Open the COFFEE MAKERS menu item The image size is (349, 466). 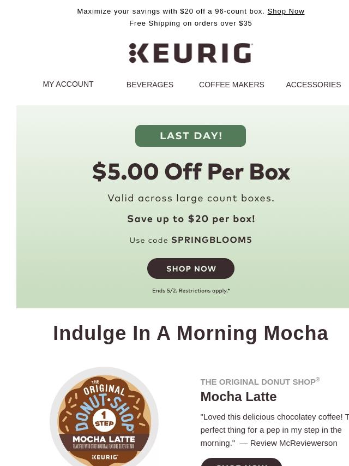[231, 85]
